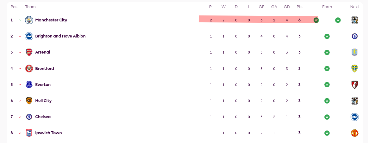Viewport: 368px width, 143px height.
Task: Open Bournemouth next-opponent badge in Everton row
Action: point(355,85)
